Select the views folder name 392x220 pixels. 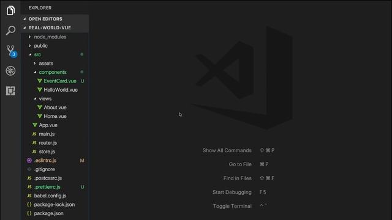[45, 98]
